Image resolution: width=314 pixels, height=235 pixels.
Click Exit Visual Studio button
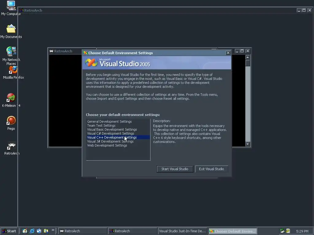tap(212, 169)
